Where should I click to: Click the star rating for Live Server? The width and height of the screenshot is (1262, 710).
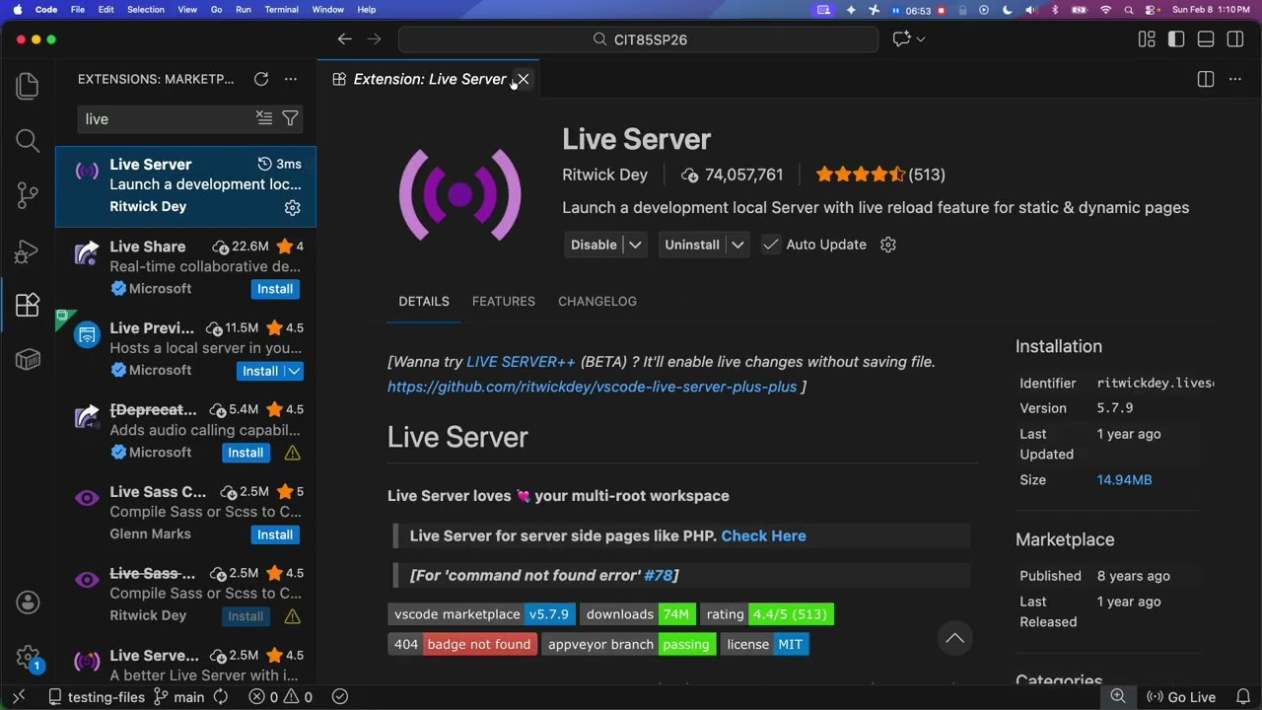(x=860, y=175)
